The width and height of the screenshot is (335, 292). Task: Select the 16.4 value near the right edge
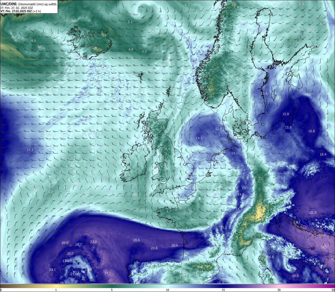[323, 154]
